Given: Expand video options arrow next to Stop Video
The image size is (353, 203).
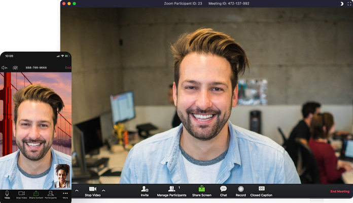Looking at the screenshot, I should tap(103, 191).
